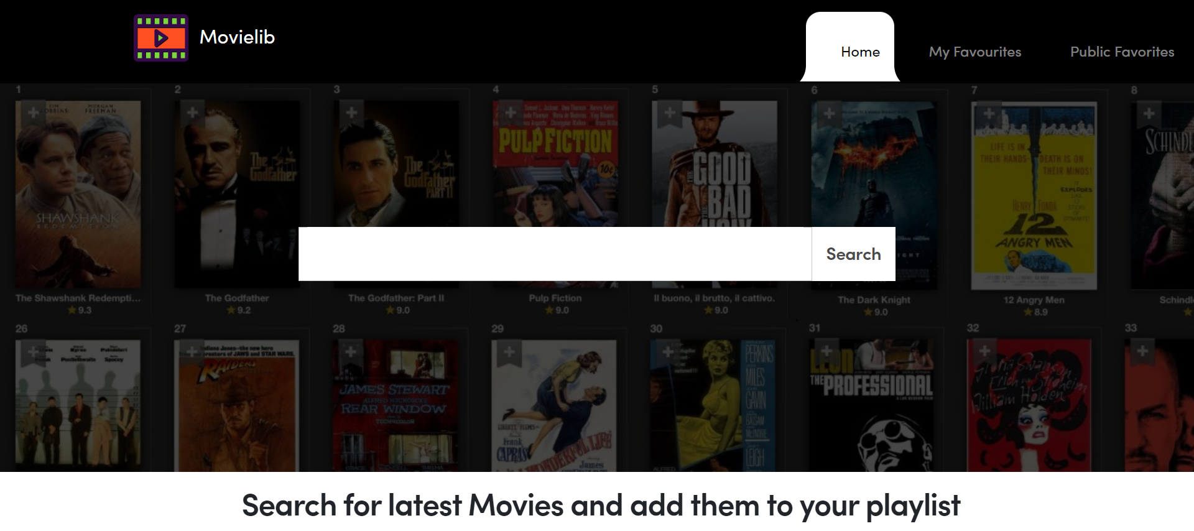This screenshot has height=531, width=1194.
Task: Go to the Public Favorites tab
Action: [x=1122, y=52]
